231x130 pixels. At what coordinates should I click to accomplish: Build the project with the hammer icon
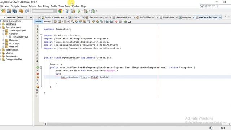pos(67,11)
